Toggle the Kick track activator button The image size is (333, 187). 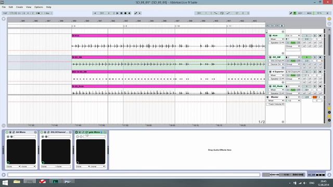pyautogui.click(x=306, y=36)
